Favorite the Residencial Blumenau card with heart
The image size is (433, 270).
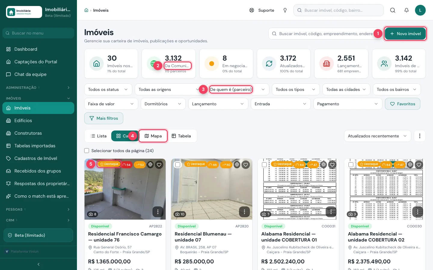pyautogui.click(x=246, y=164)
